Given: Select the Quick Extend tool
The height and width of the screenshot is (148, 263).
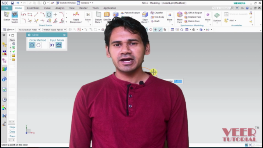Looking at the screenshot, I should click(36, 21).
